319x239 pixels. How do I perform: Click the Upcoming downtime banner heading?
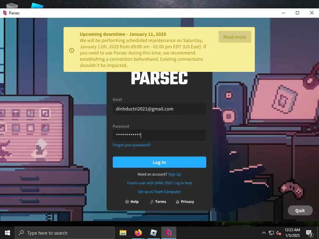(x=123, y=34)
